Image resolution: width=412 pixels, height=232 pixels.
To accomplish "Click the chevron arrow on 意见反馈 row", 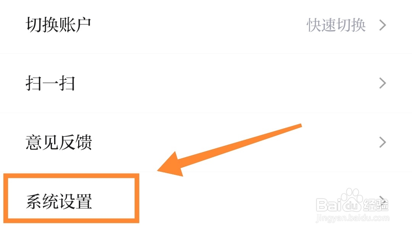I will pyautogui.click(x=383, y=142).
